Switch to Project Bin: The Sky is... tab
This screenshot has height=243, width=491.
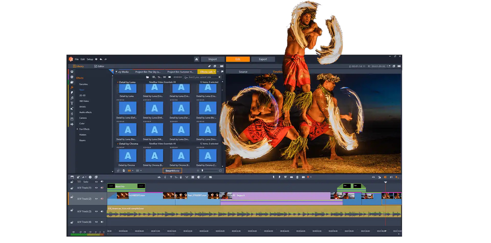[x=148, y=72]
